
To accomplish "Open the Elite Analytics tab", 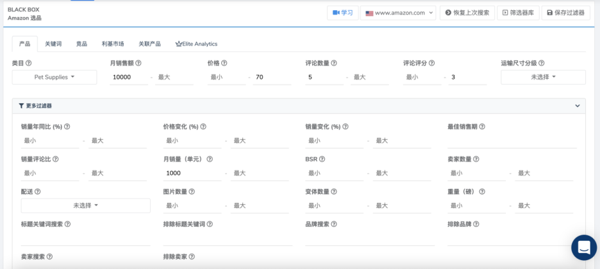I will 196,44.
